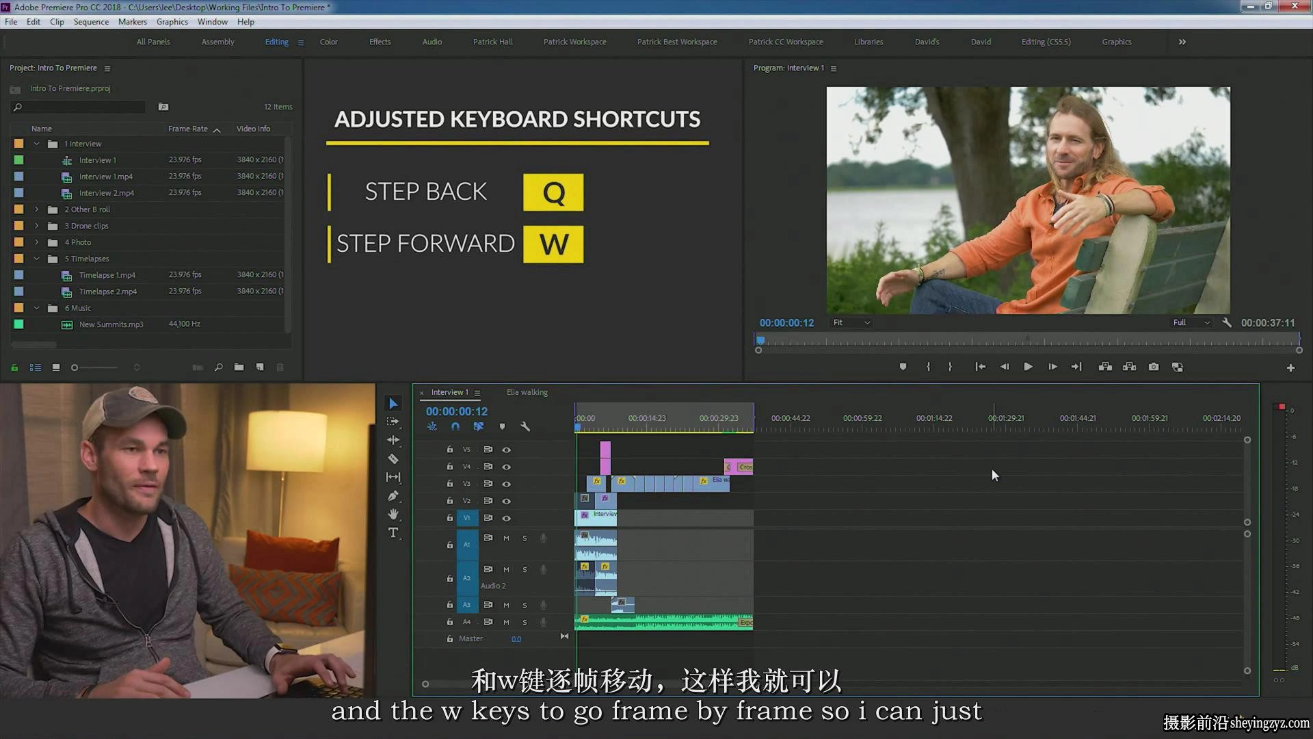
Task: Show more workspaces overflow chevron
Action: click(x=1182, y=42)
